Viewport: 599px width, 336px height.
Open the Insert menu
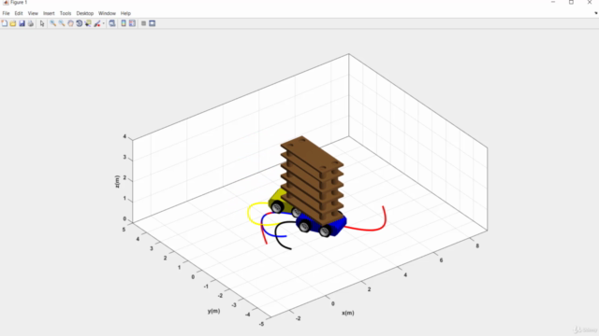point(49,13)
